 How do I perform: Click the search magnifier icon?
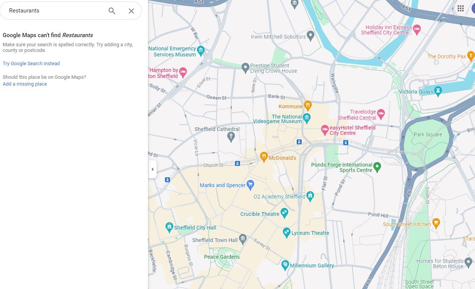pos(112,11)
